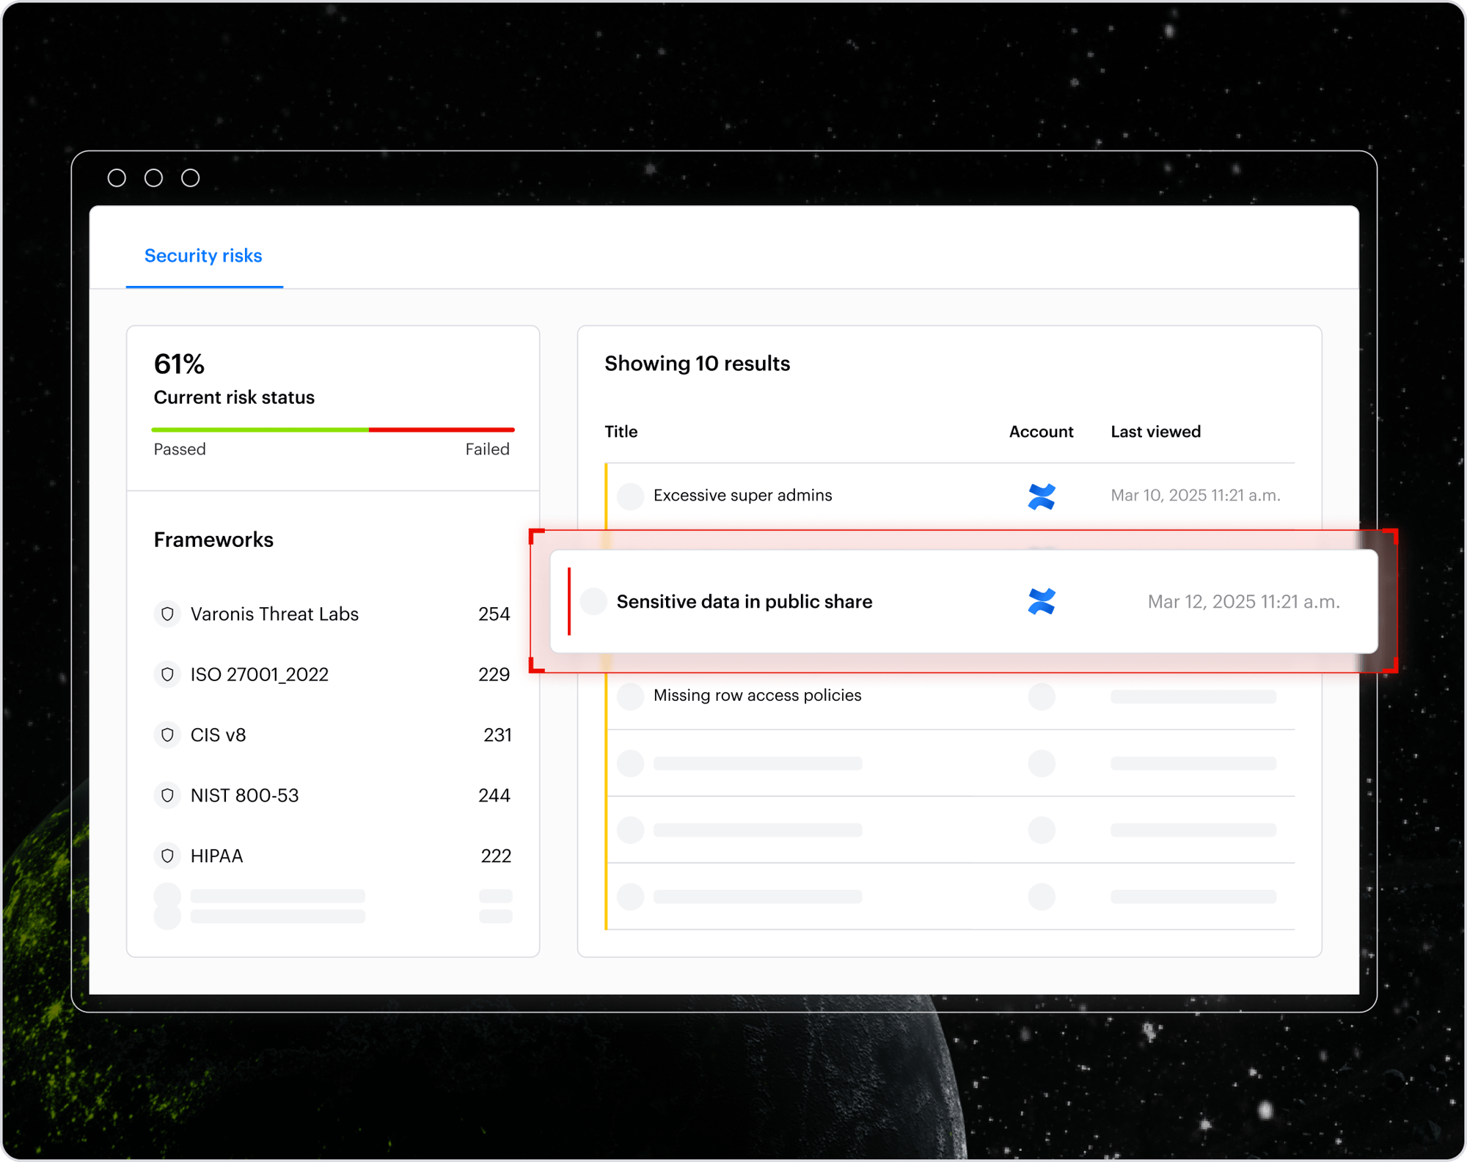Click the red Failed portion of risk bar
This screenshot has height=1162, width=1467.
441,430
